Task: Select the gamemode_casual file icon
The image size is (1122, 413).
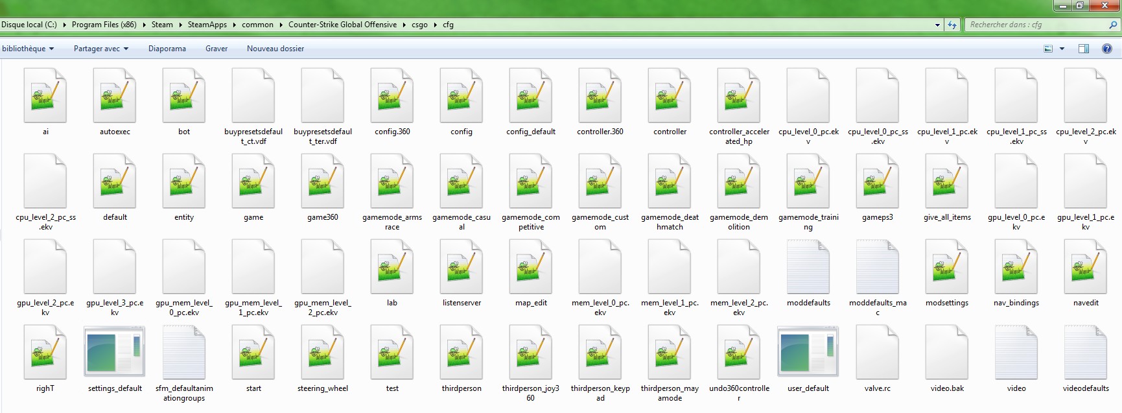Action: [x=462, y=181]
